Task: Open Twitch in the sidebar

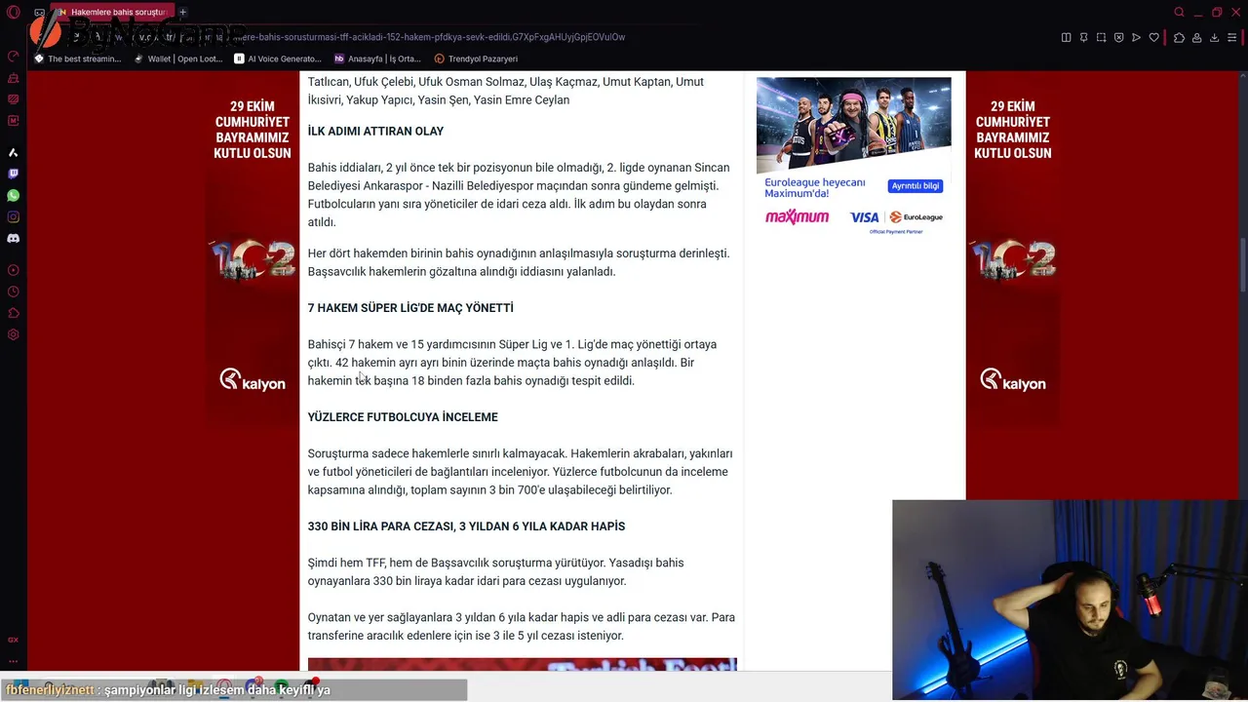Action: 13,175
